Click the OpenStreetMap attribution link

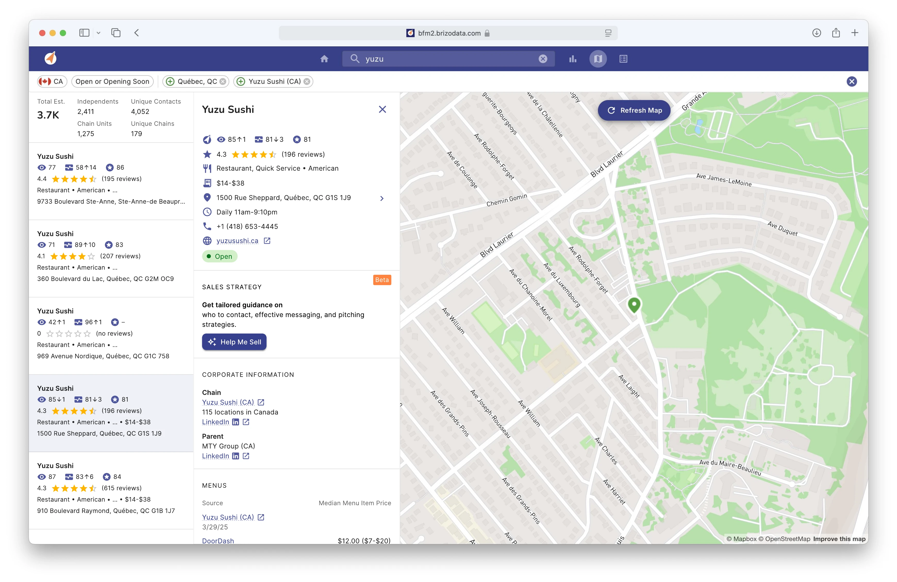click(x=784, y=539)
